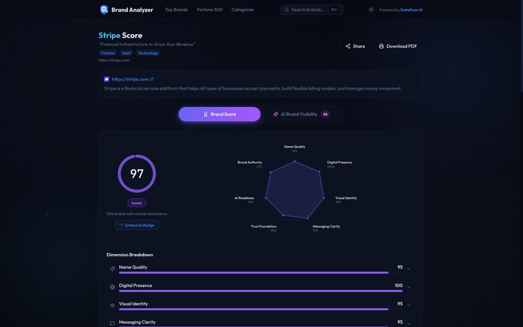This screenshot has height=327, width=523.
Task: Open the Fortune 500 menu item
Action: click(210, 9)
